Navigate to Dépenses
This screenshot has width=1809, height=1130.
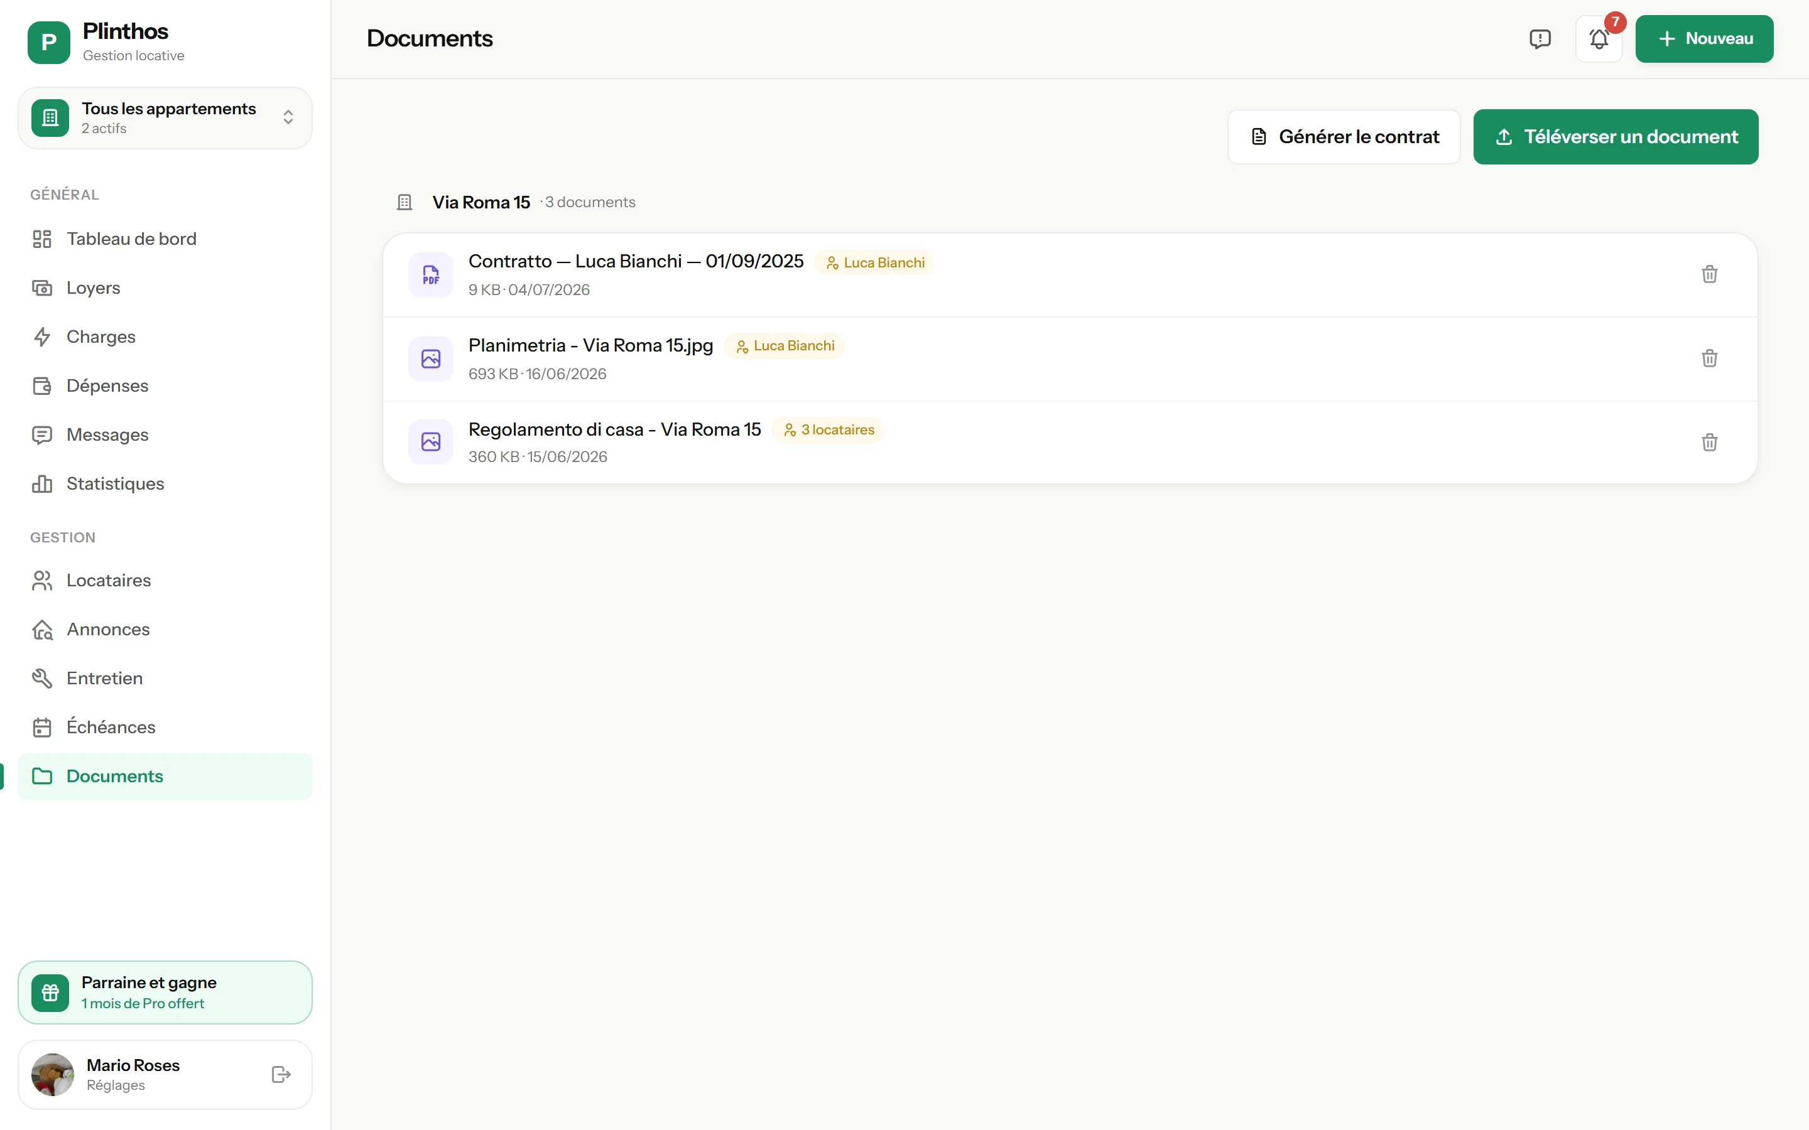[x=165, y=385]
